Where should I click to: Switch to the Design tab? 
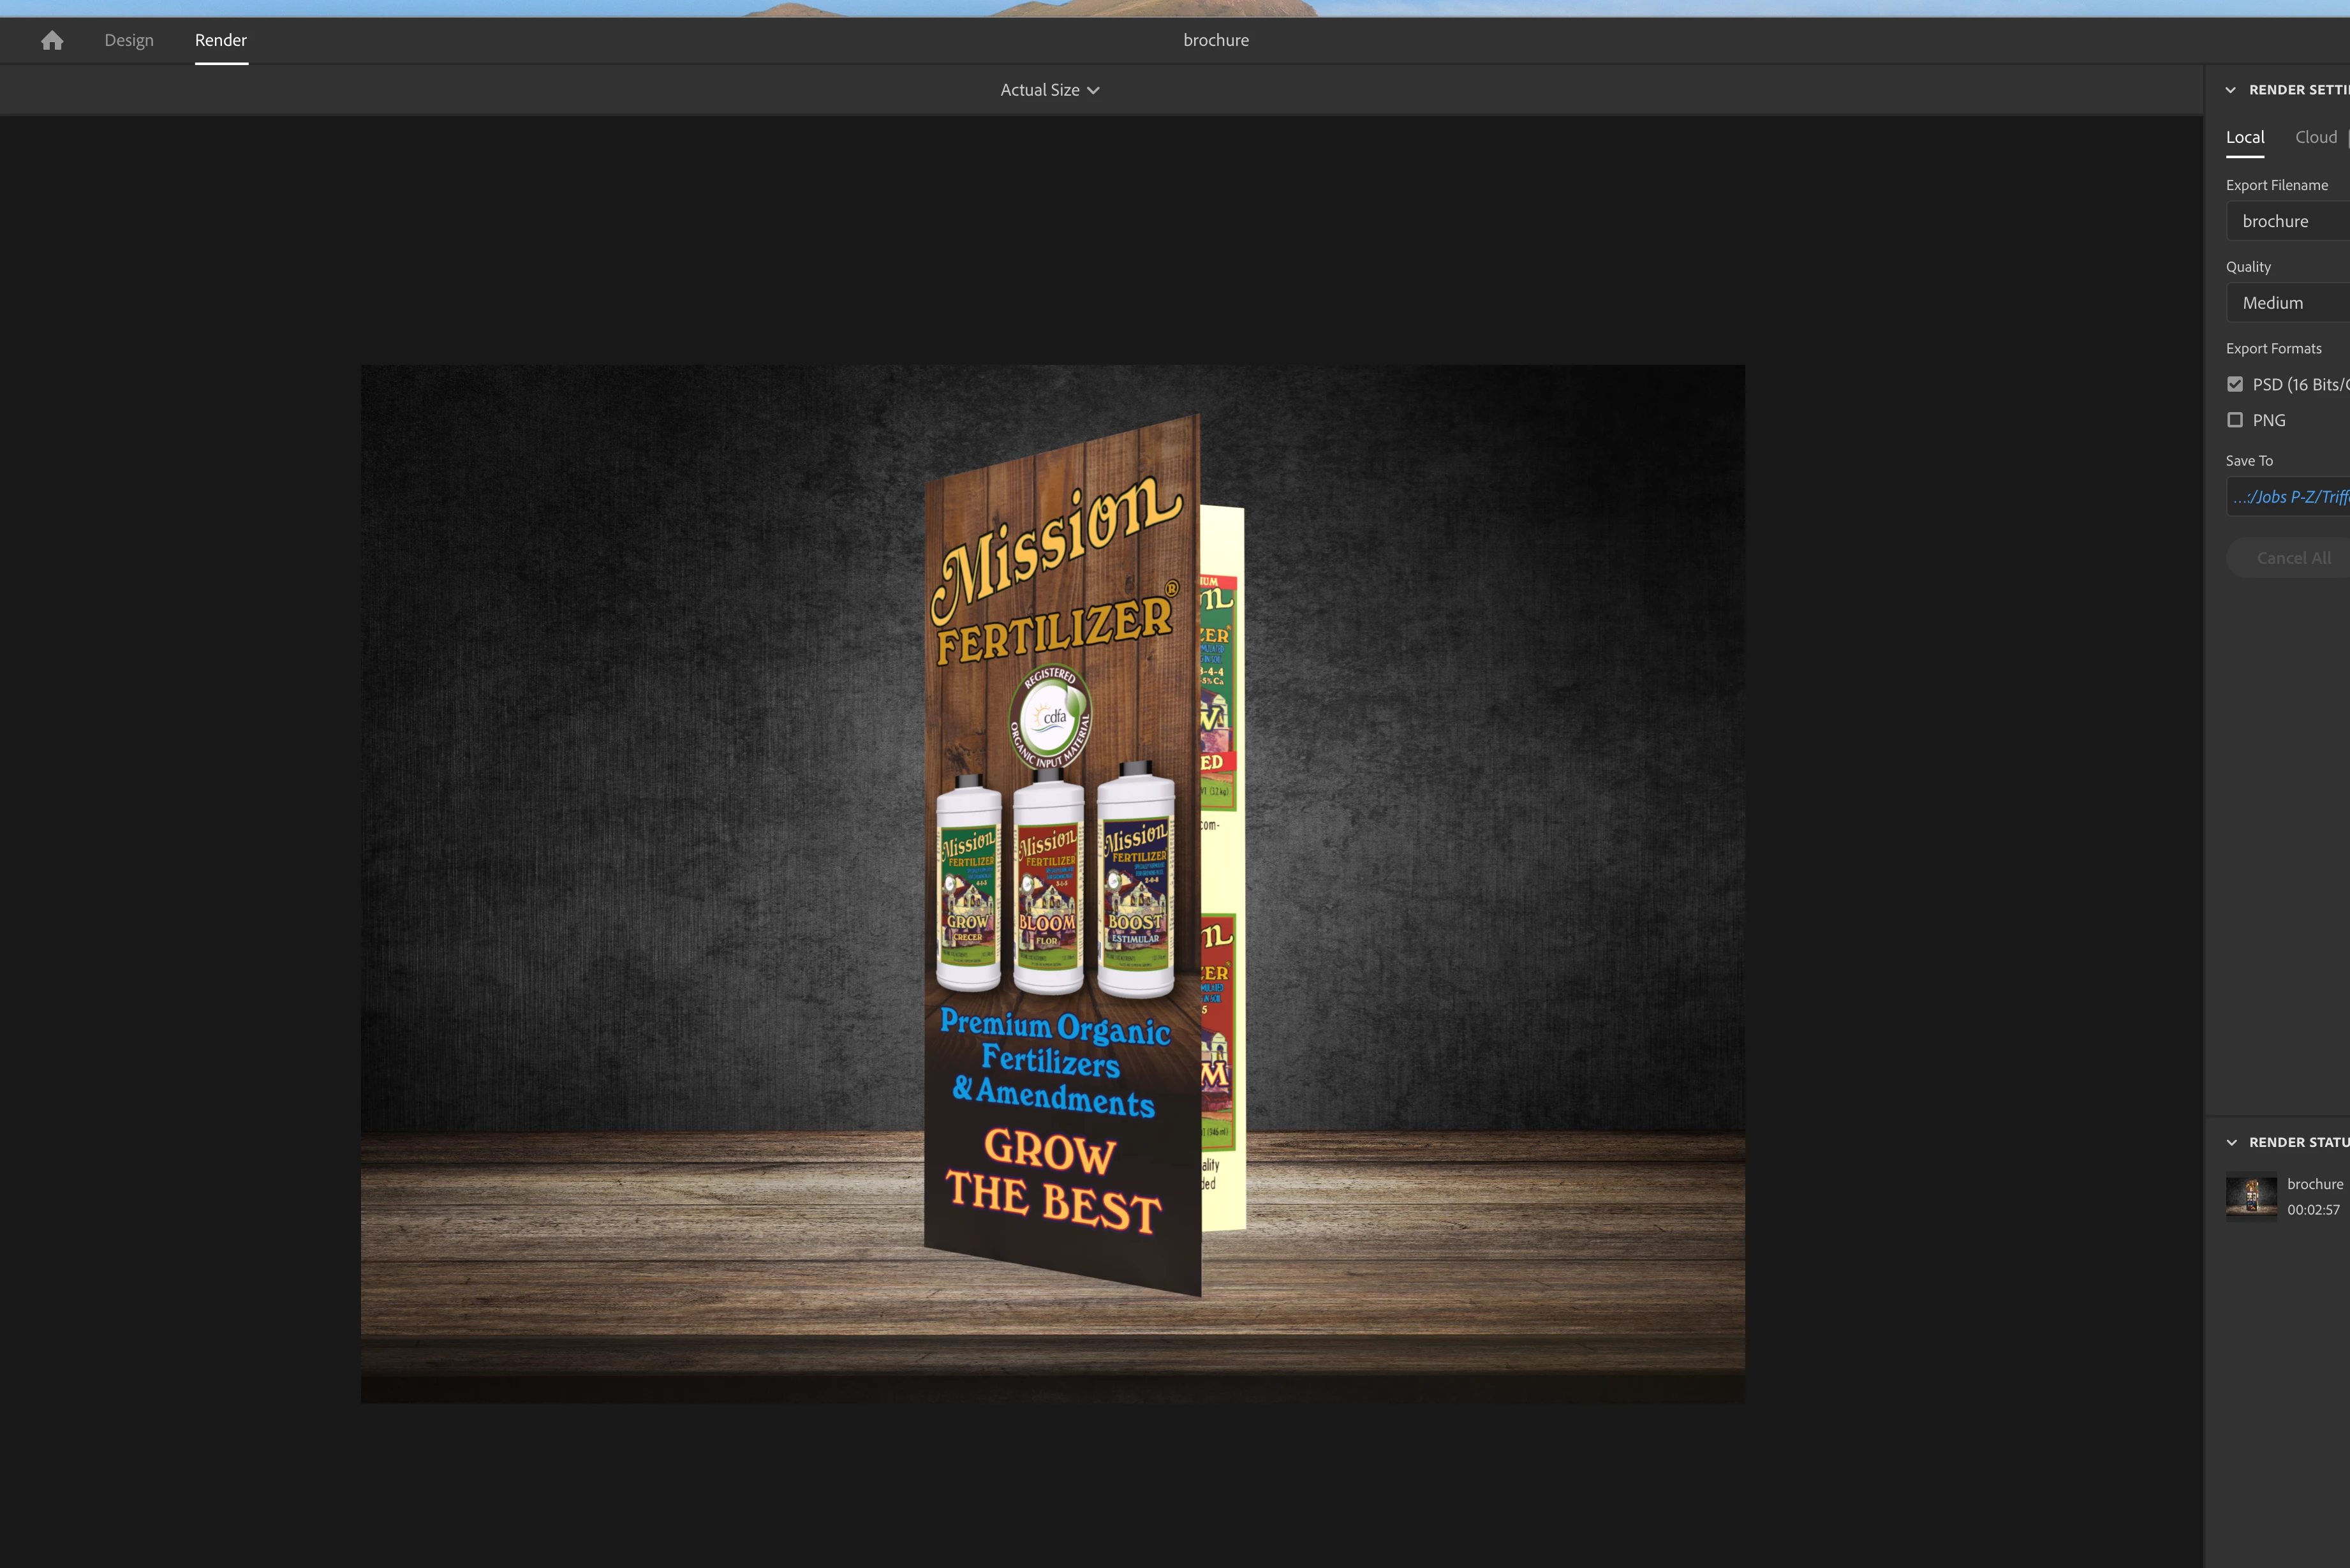pyautogui.click(x=129, y=40)
